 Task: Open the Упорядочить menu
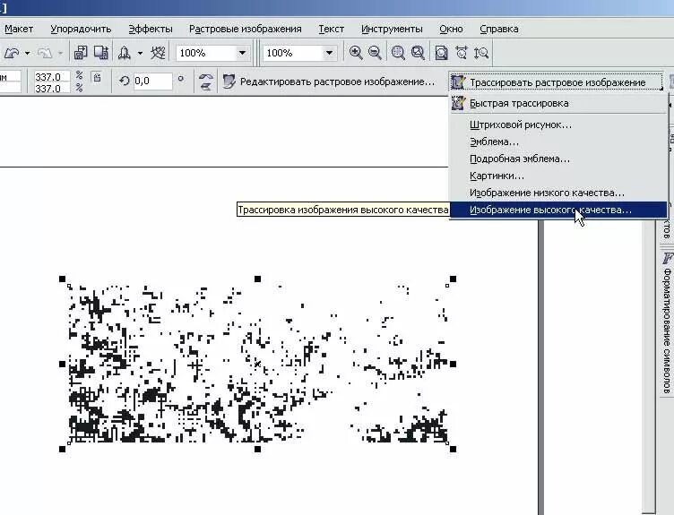click(81, 29)
